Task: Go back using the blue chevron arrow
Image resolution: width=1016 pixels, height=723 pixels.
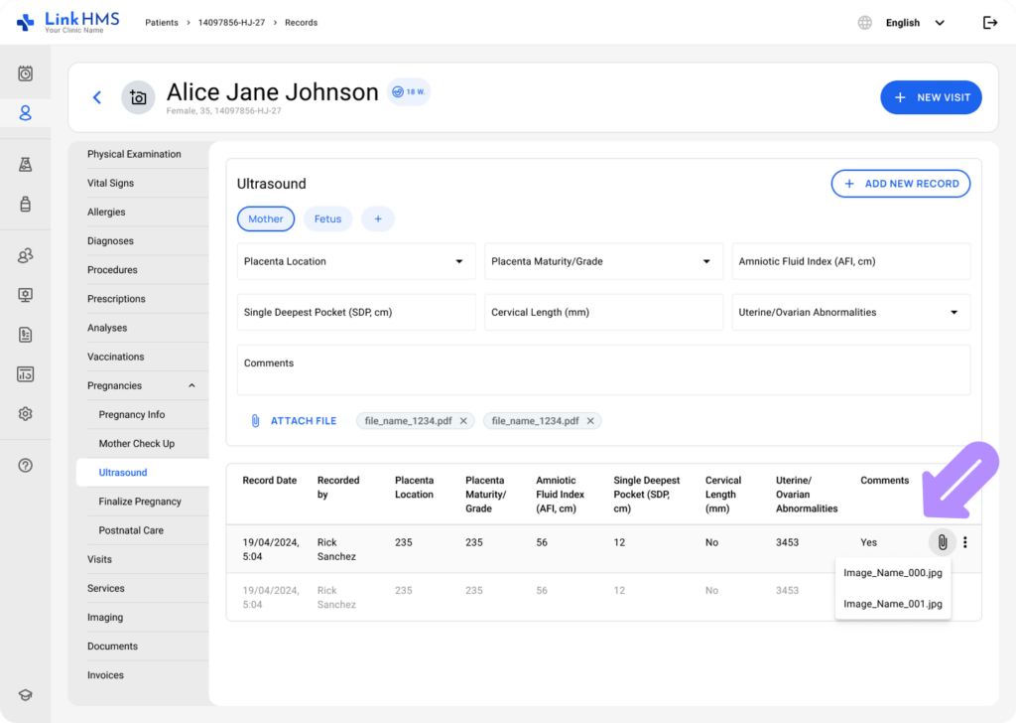Action: click(x=97, y=97)
